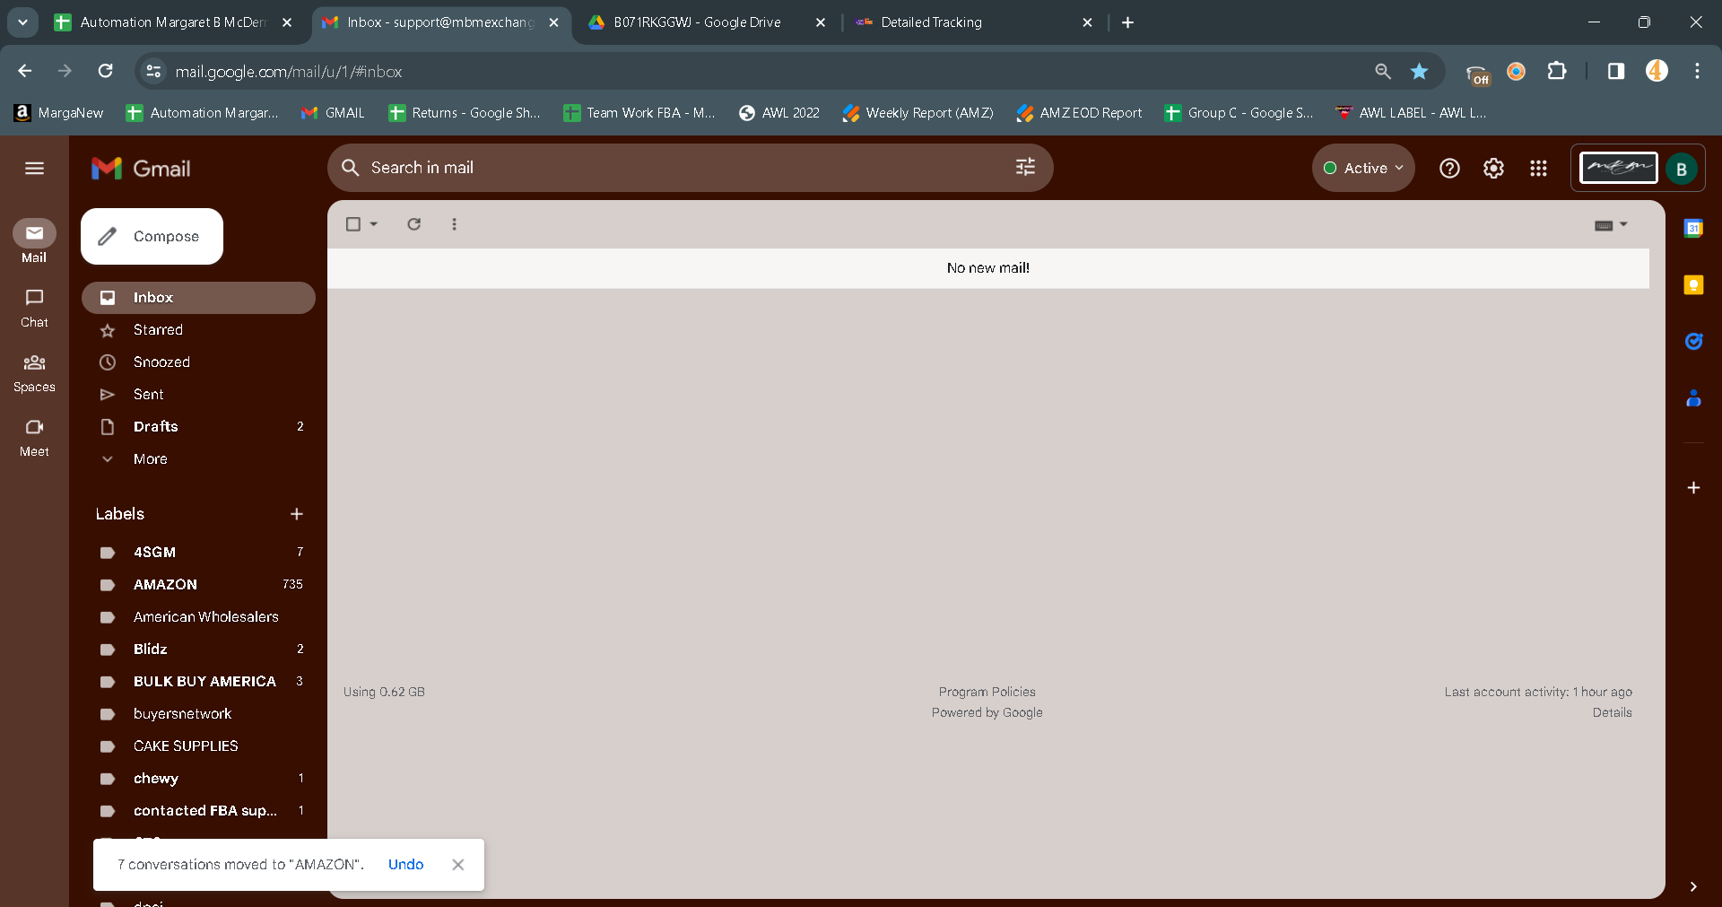
Task: Open the Blidz label
Action: click(198, 650)
